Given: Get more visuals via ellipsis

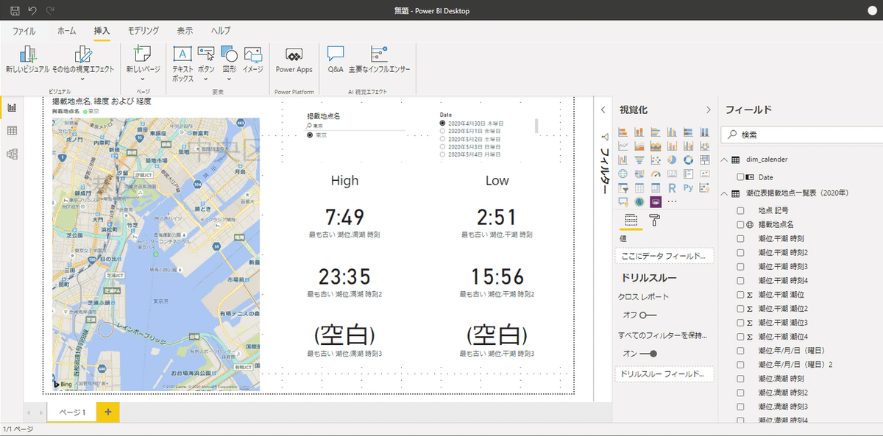Looking at the screenshot, I should tap(672, 201).
